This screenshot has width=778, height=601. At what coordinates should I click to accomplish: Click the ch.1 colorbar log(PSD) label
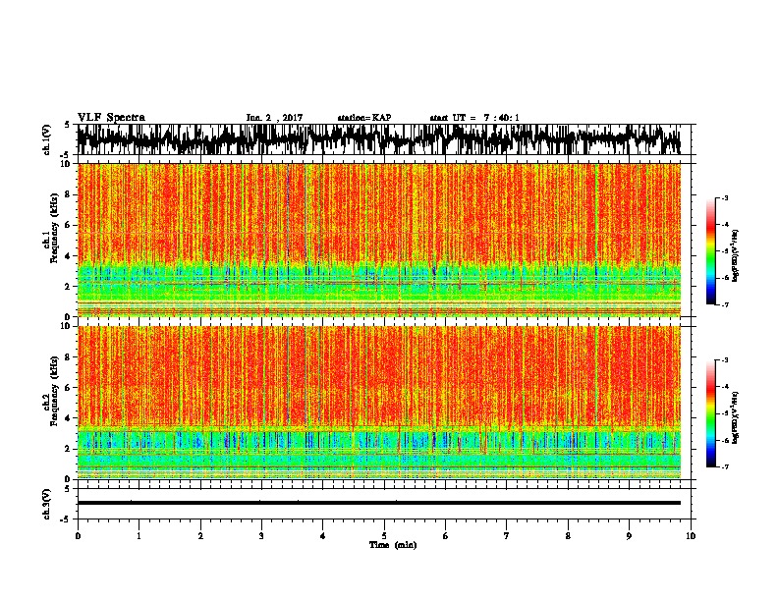point(736,255)
